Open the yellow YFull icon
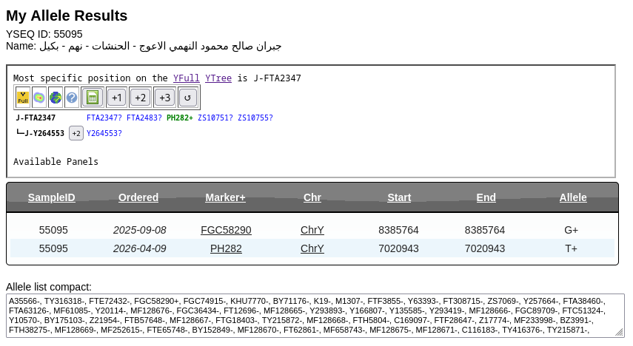This screenshot has width=633, height=346. pos(23,98)
